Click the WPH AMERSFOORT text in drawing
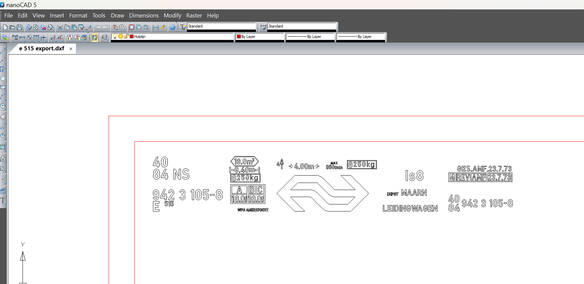This screenshot has width=584, height=284. [253, 210]
